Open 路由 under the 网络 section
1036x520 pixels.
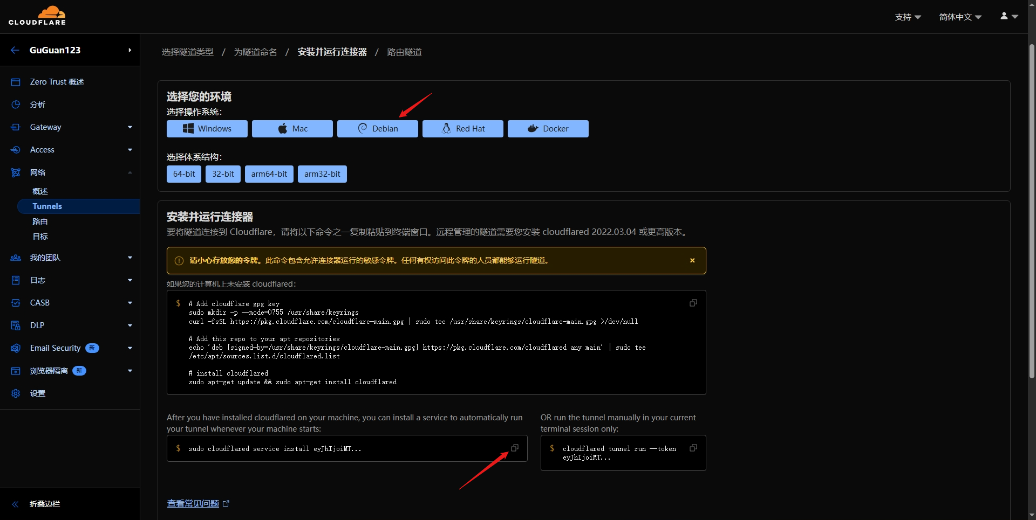(x=40, y=221)
